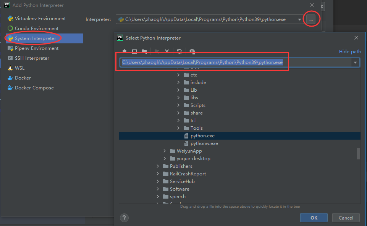Click Virtualenv Environment Python icon in sidebar

pyautogui.click(x=10, y=19)
